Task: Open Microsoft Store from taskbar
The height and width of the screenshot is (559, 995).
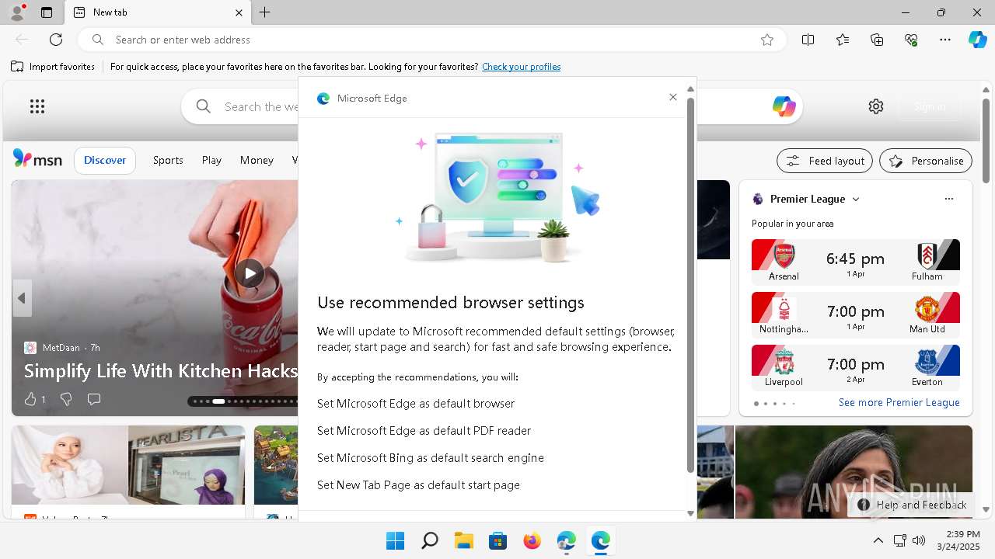Action: [x=497, y=540]
